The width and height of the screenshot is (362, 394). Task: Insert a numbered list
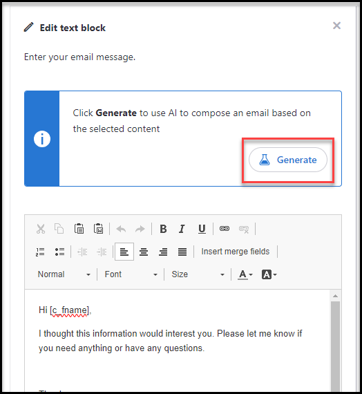[40, 252]
